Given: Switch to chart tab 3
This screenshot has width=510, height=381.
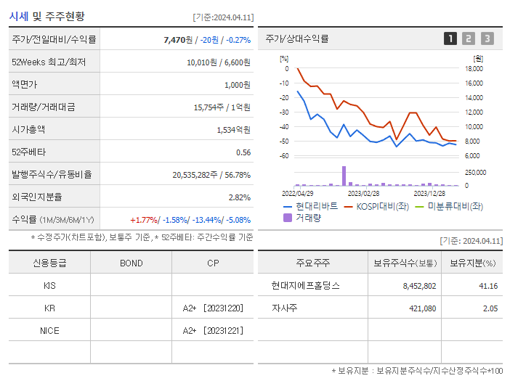Looking at the screenshot, I should click(x=487, y=38).
